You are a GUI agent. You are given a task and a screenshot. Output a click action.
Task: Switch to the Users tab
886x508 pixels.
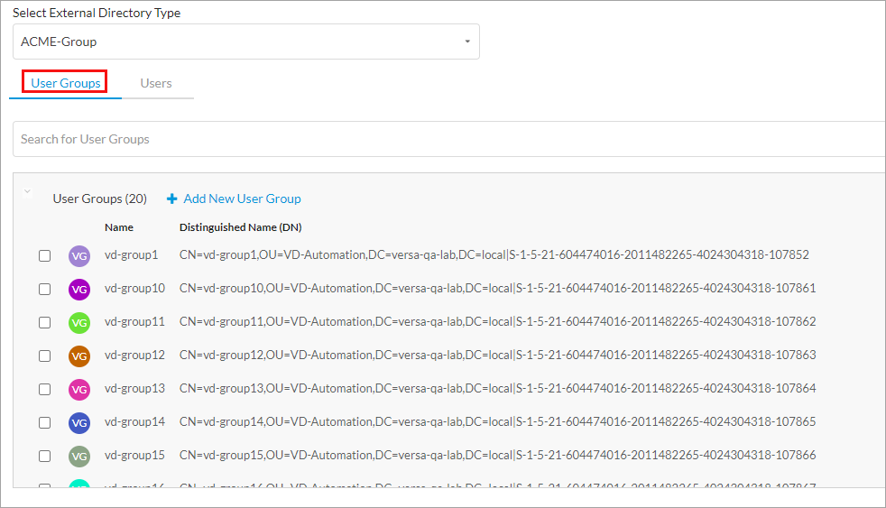tap(156, 83)
